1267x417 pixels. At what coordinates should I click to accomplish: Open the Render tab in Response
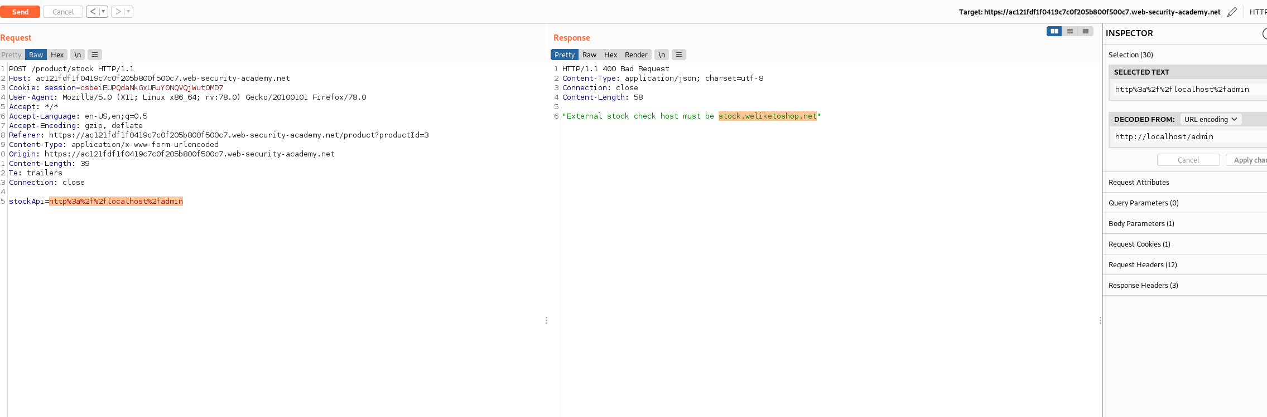[x=636, y=55]
